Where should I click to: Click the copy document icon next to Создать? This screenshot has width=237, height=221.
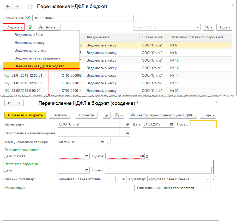coord(31,27)
